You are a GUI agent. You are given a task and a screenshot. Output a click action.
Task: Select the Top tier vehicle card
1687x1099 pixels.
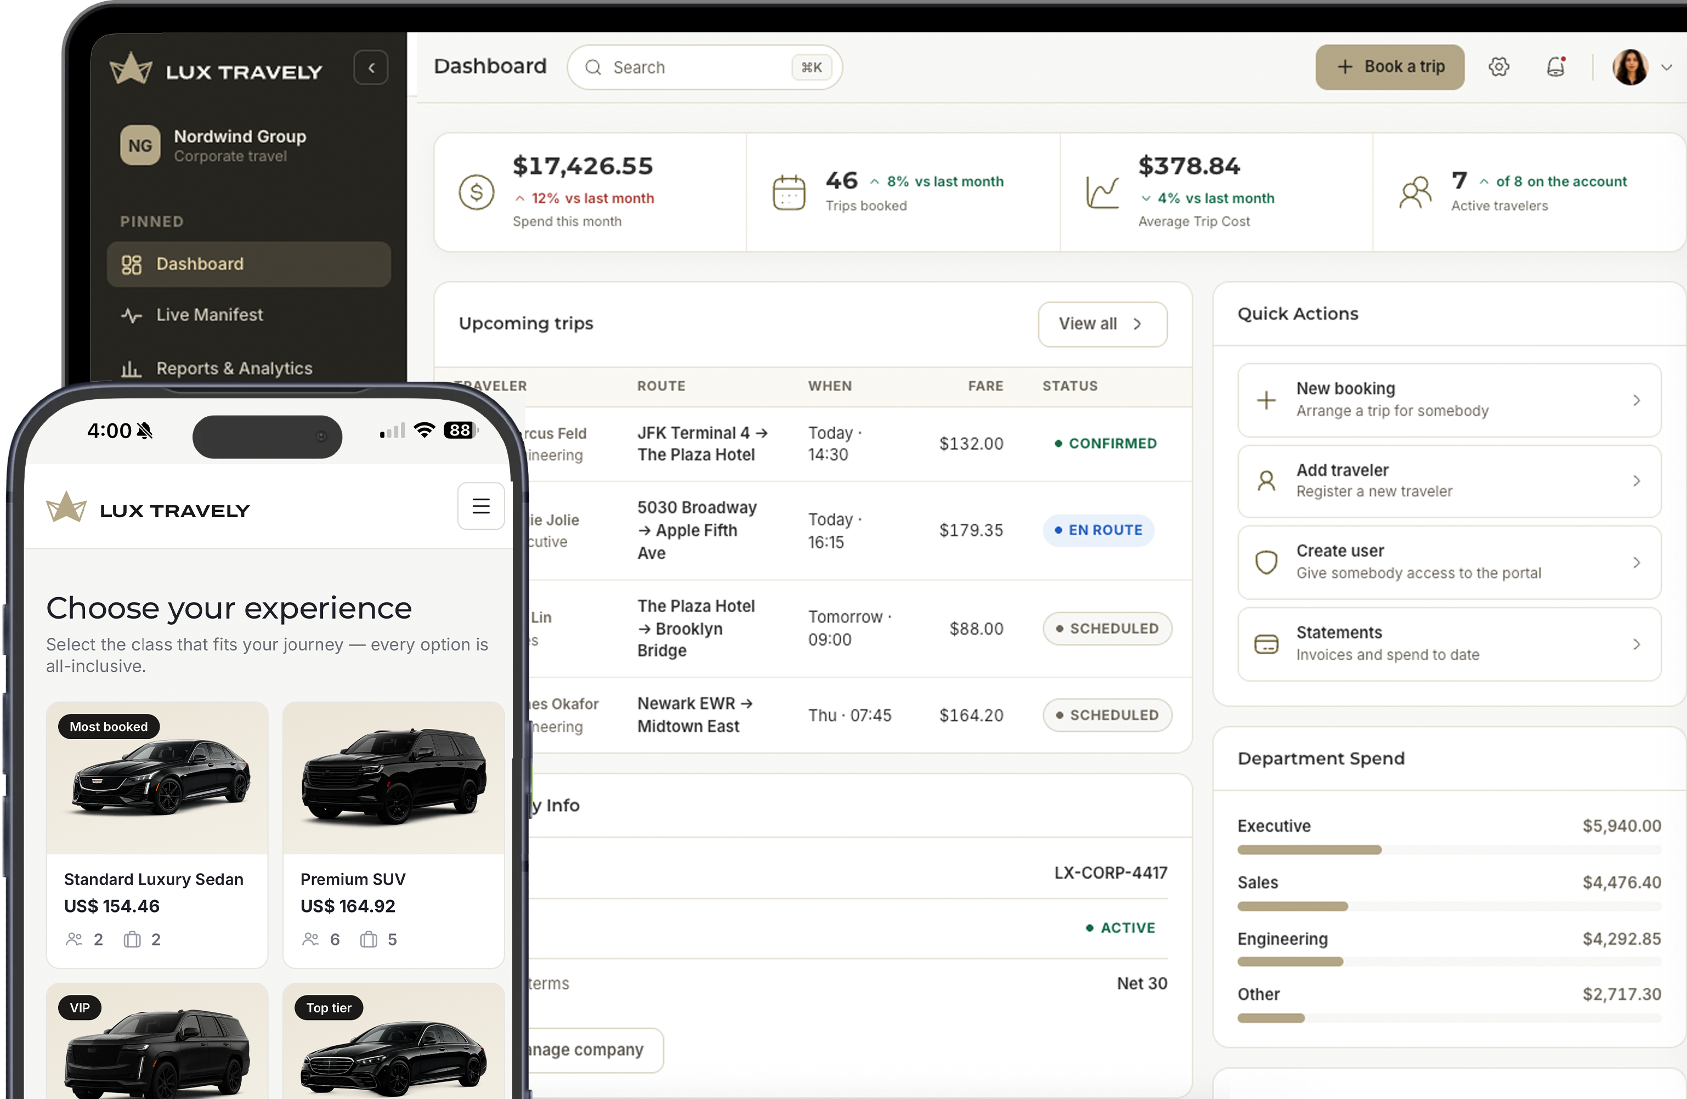coord(393,1041)
